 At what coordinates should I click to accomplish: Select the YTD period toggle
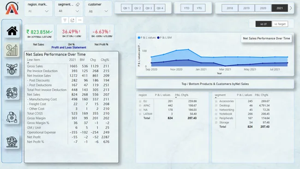(x=186, y=8)
